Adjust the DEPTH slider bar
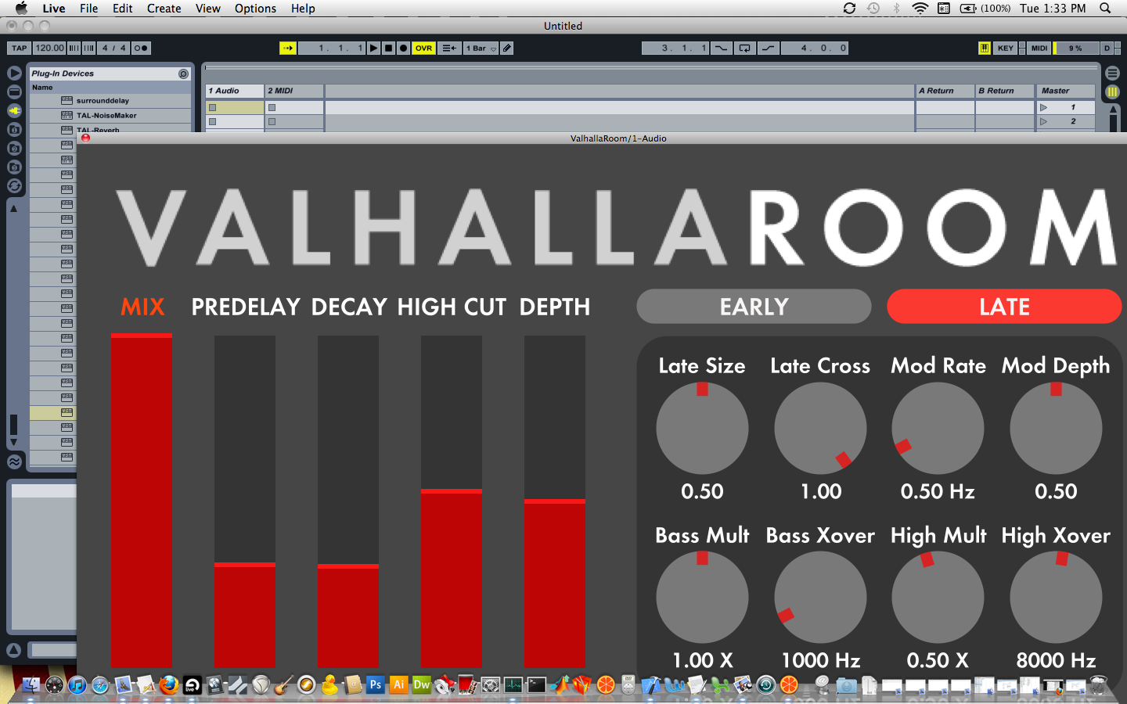The image size is (1127, 704). tap(554, 501)
